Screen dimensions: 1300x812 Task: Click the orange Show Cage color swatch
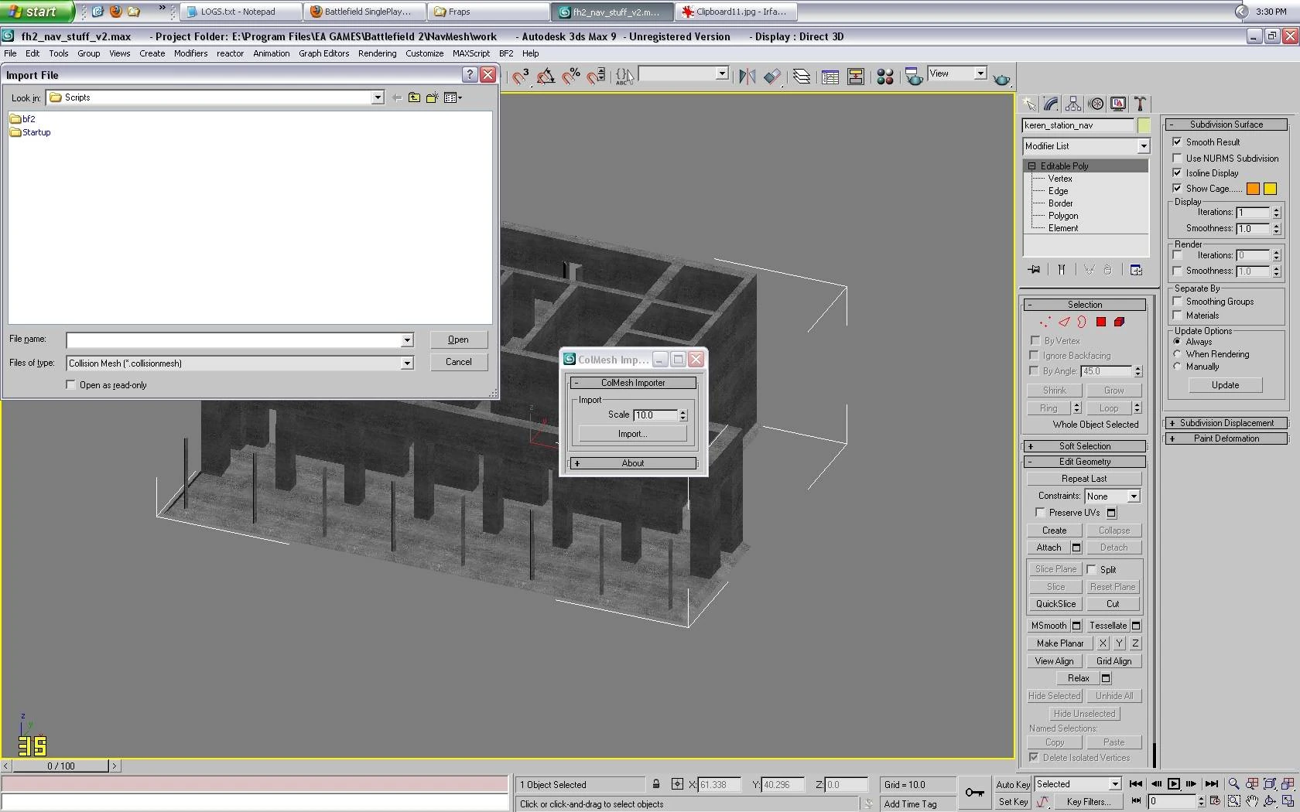pos(1253,189)
